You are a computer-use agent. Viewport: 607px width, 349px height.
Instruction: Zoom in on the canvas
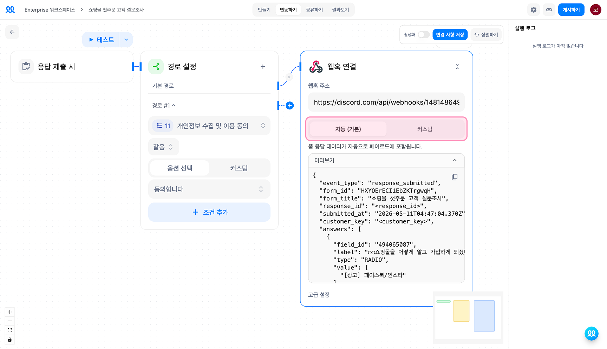pyautogui.click(x=10, y=312)
